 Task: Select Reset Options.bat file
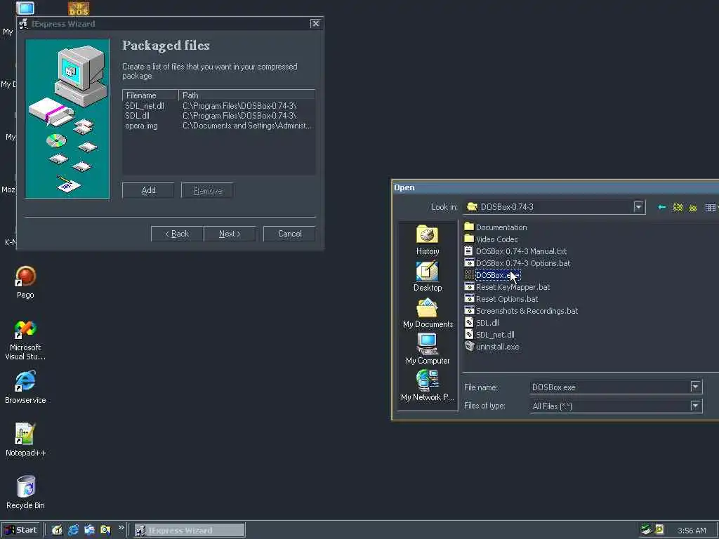pyautogui.click(x=501, y=299)
